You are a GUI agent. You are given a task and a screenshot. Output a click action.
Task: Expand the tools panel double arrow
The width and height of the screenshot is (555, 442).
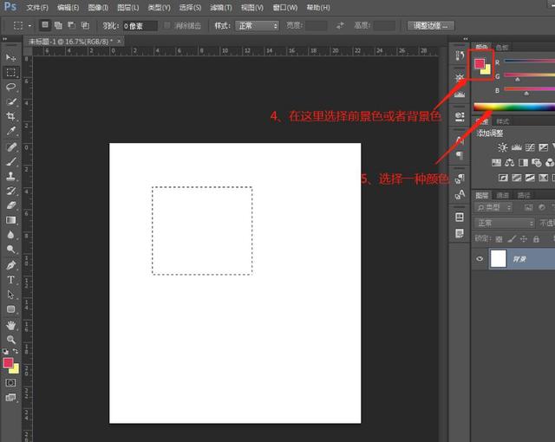click(x=4, y=38)
